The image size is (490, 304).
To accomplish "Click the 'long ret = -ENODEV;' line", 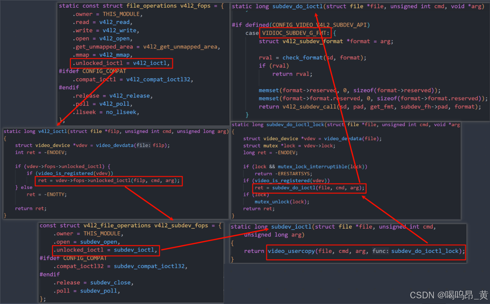I will [x=270, y=153].
